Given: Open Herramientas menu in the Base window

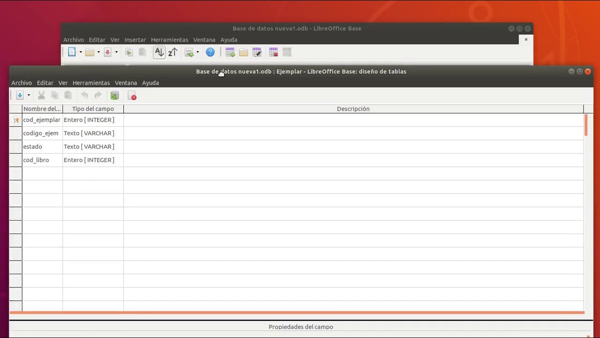Looking at the screenshot, I should pos(169,40).
